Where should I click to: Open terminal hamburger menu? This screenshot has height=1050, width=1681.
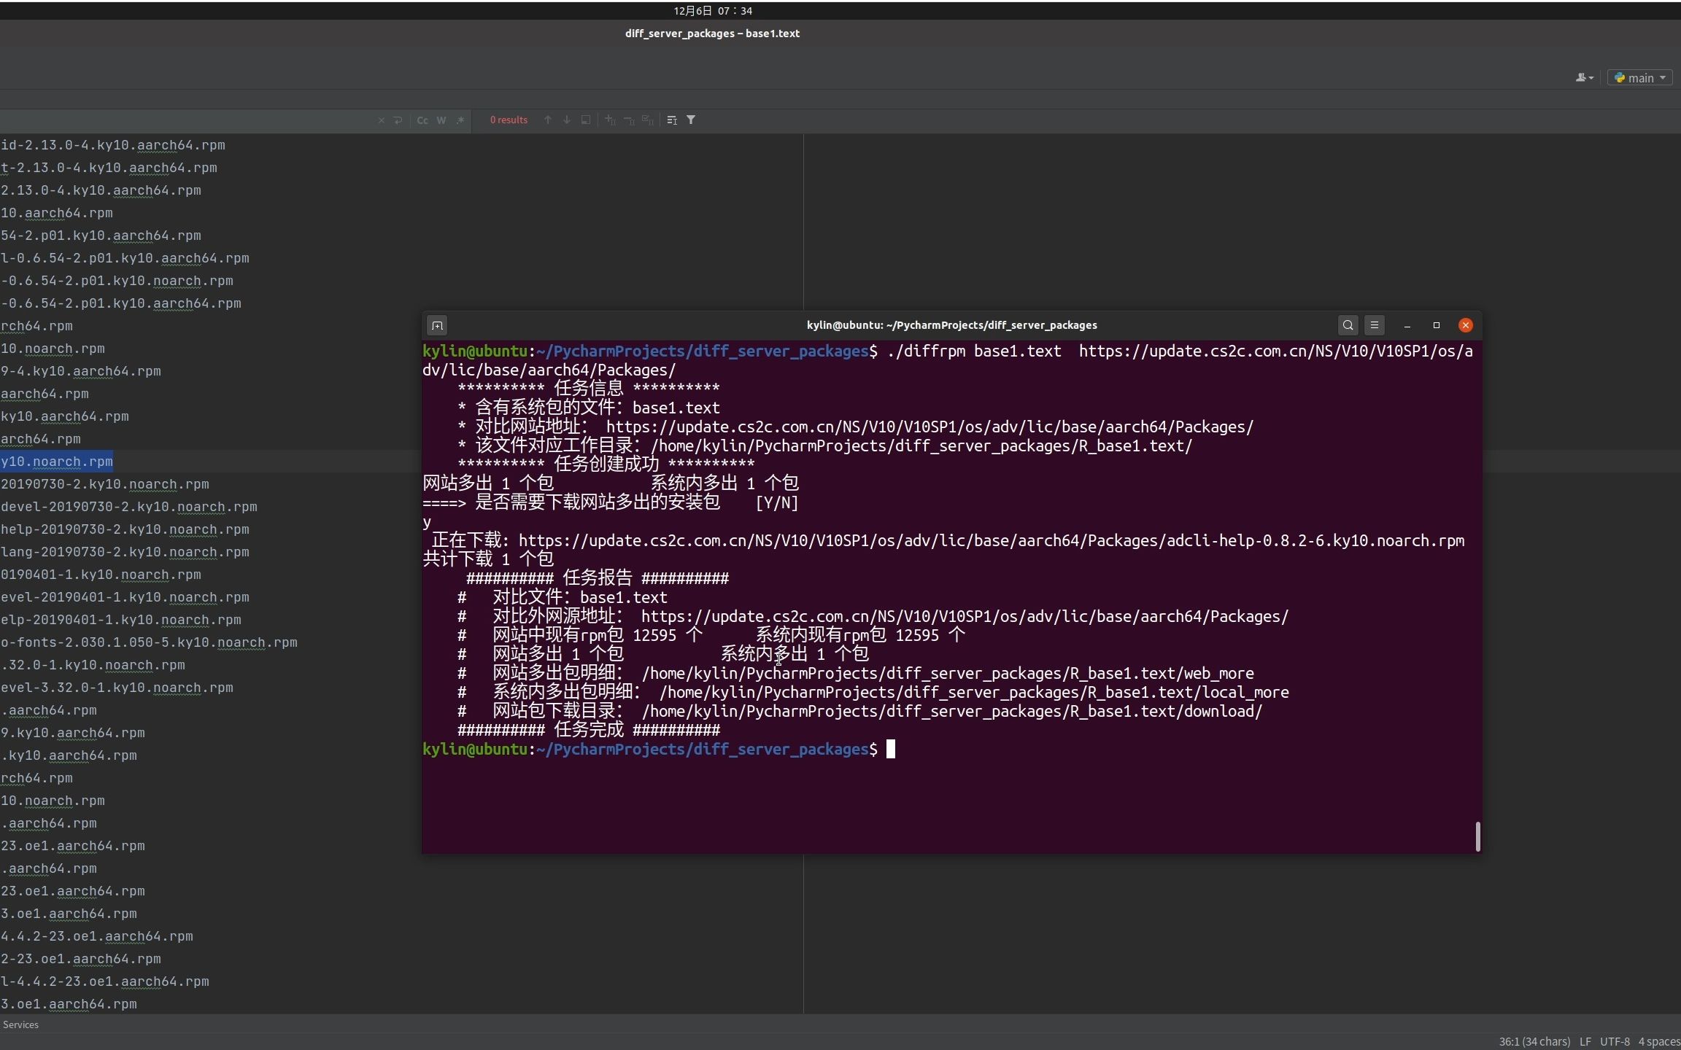[1375, 325]
